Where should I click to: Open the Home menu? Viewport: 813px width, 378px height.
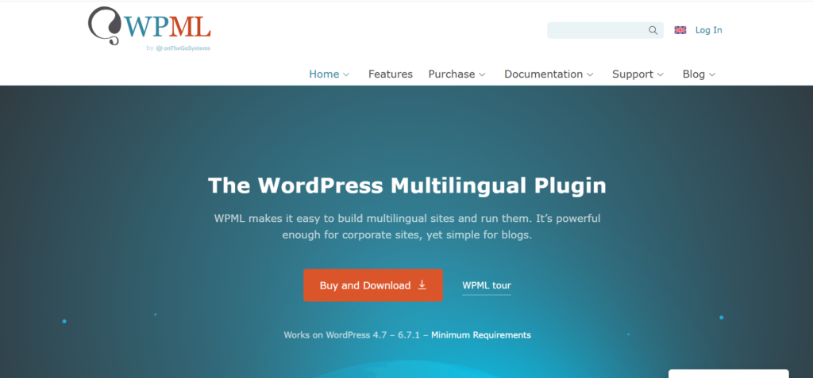click(x=324, y=74)
